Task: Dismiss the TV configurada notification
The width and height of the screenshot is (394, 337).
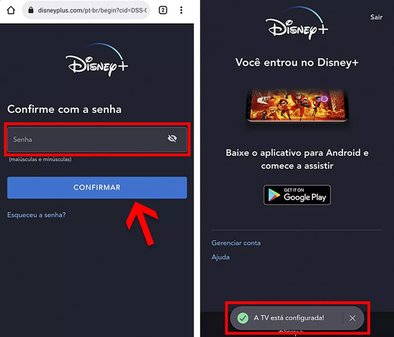Action: 352,318
